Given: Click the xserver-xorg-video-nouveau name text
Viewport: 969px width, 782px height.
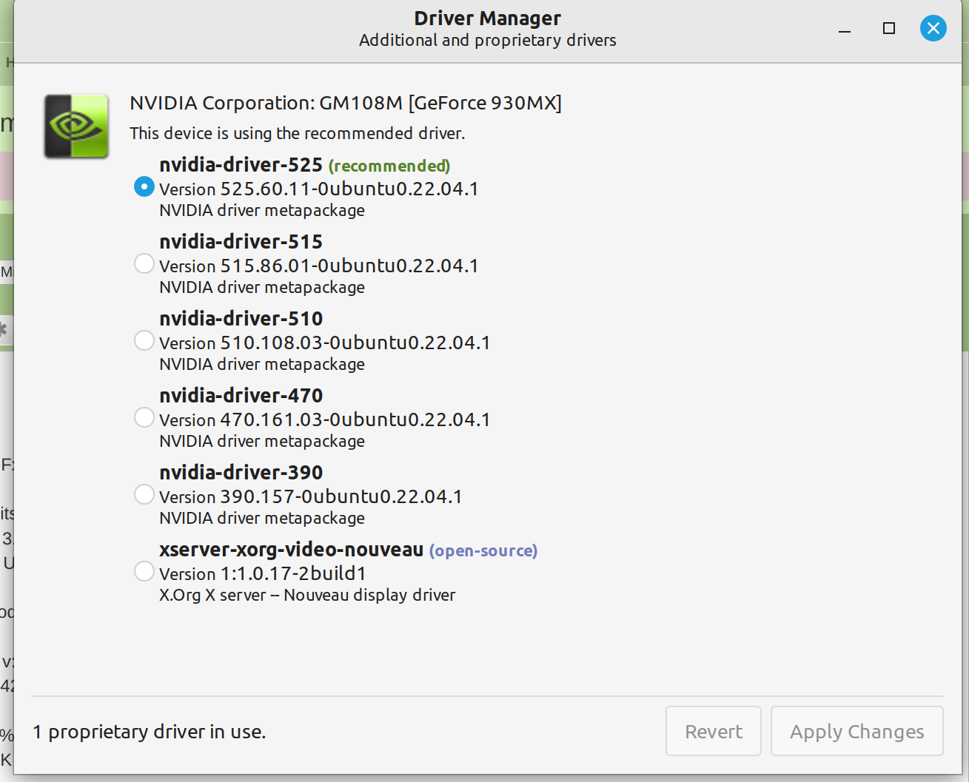Looking at the screenshot, I should click(x=292, y=550).
